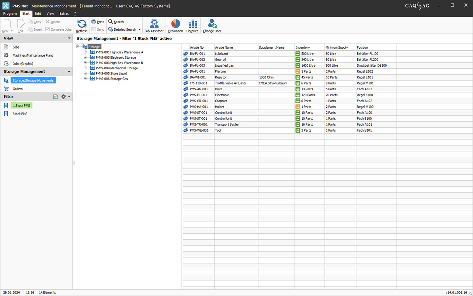This screenshot has width=473, height=296.
Task: Toggle the Filter active checkbox
Action: [55, 97]
